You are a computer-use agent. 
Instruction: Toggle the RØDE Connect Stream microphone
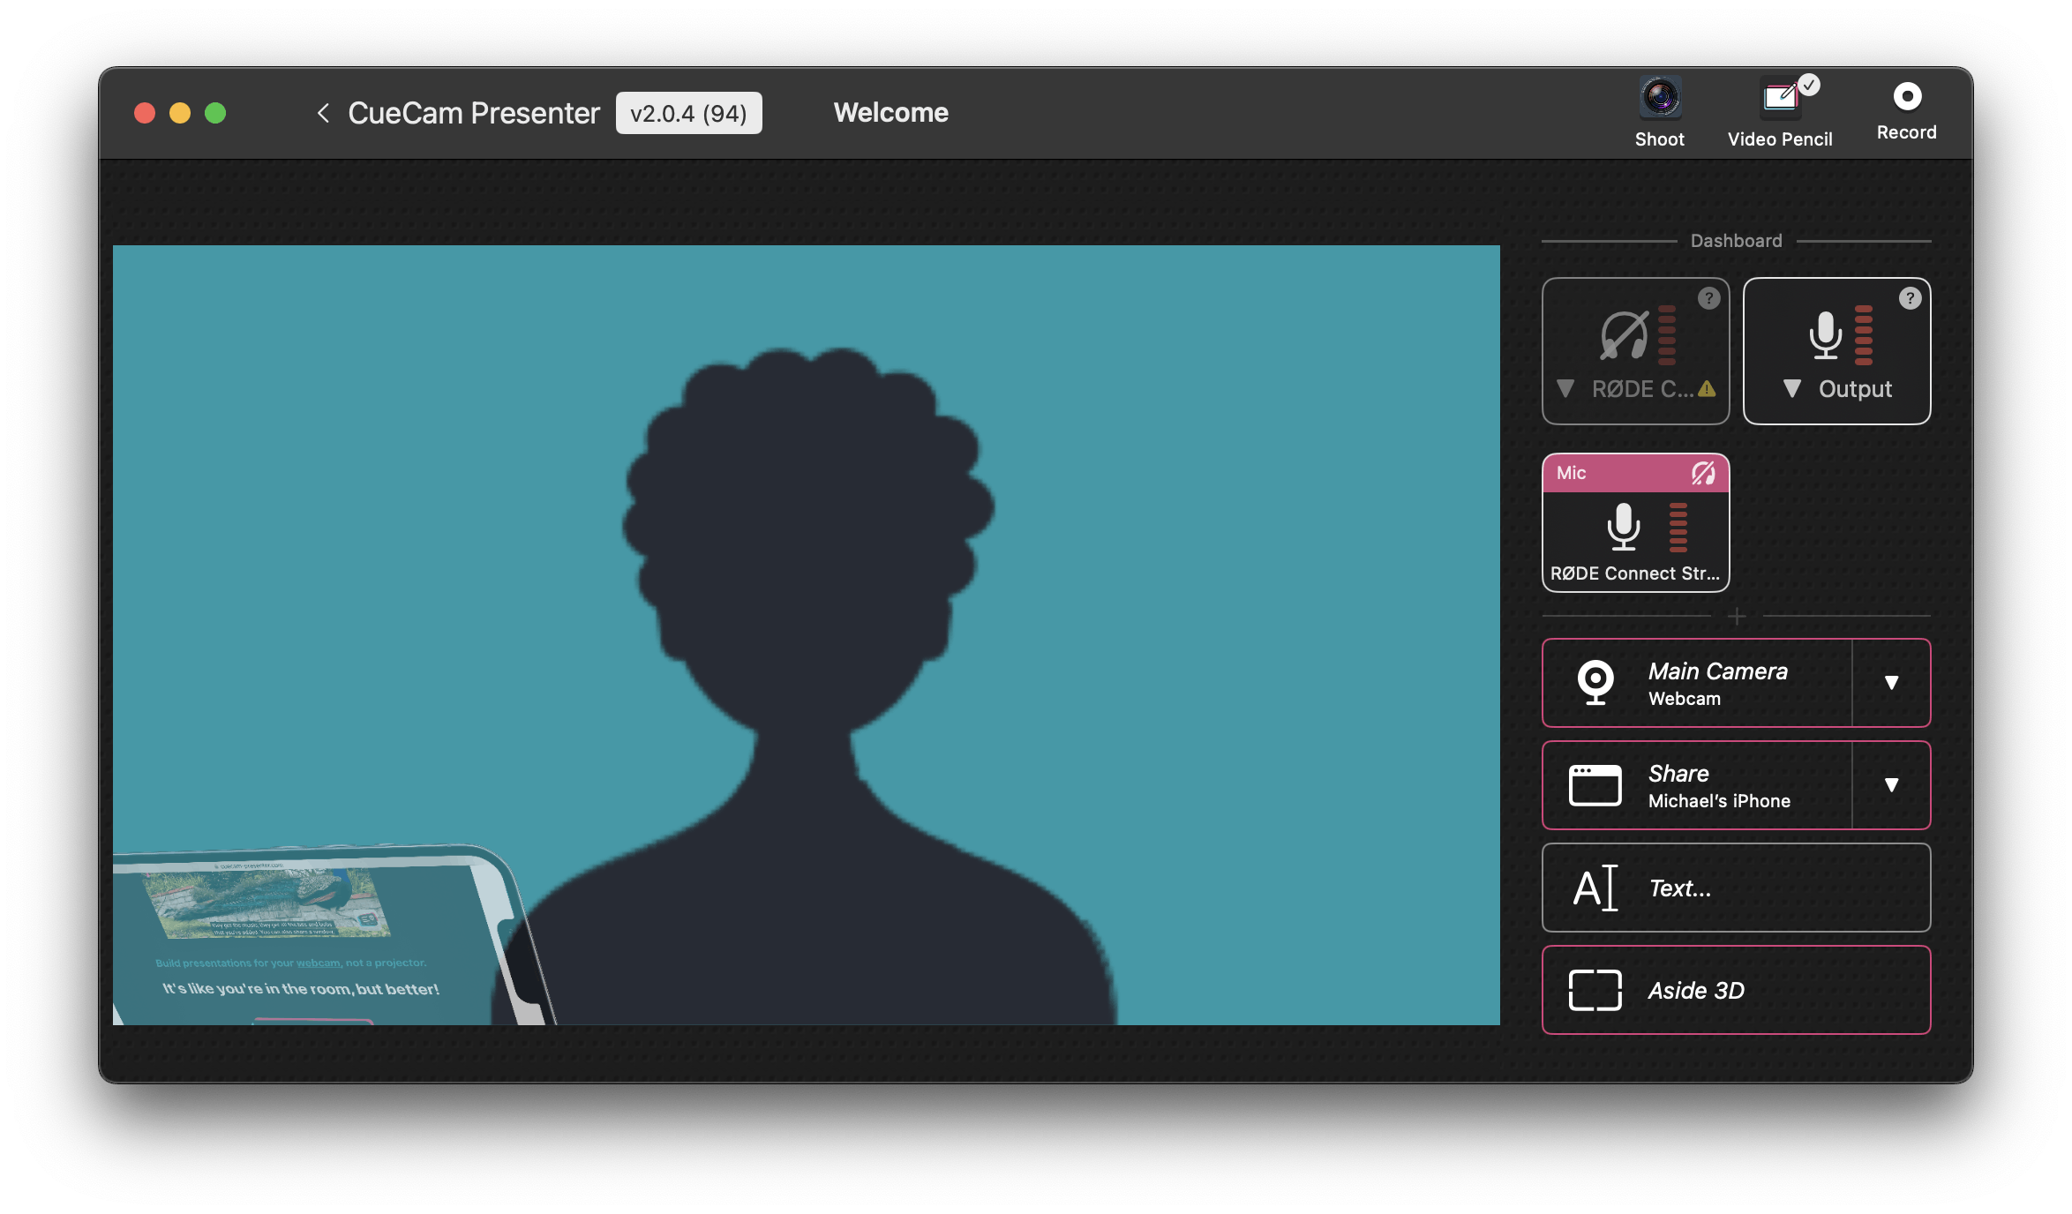pyautogui.click(x=1624, y=528)
